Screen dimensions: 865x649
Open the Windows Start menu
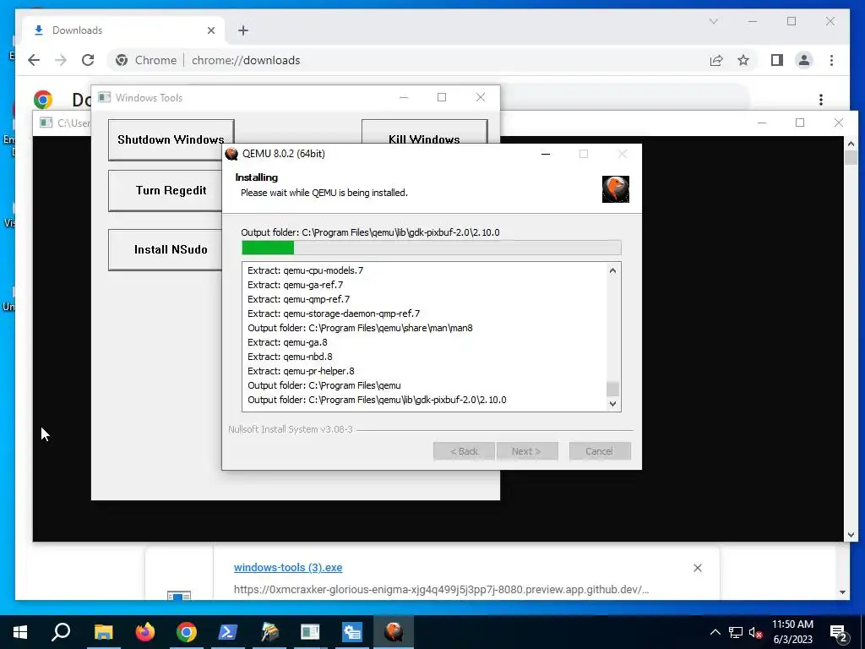pyautogui.click(x=20, y=632)
